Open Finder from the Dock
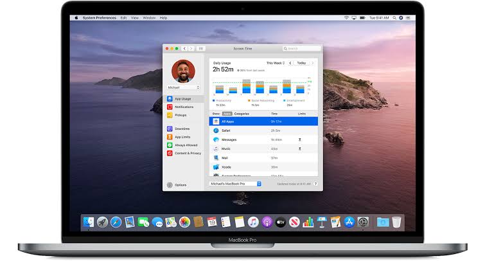Viewport: 485px width, 261px height. 89,222
